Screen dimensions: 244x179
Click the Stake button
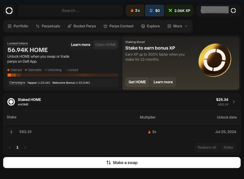(x=228, y=147)
